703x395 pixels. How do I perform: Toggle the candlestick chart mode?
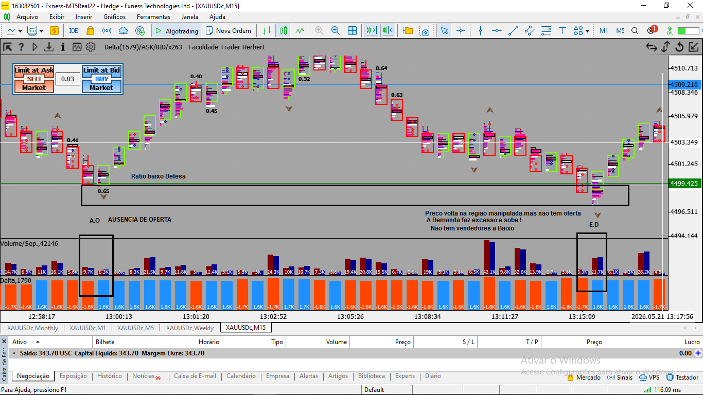(x=283, y=31)
